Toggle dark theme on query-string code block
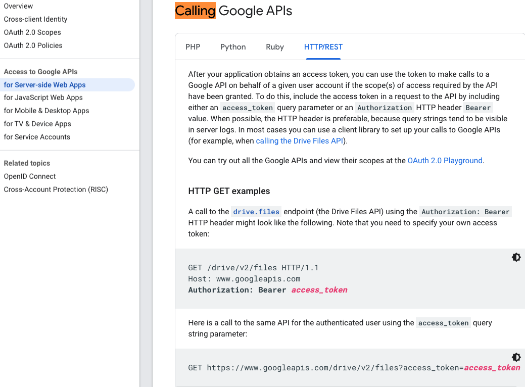525x387 pixels. point(516,357)
